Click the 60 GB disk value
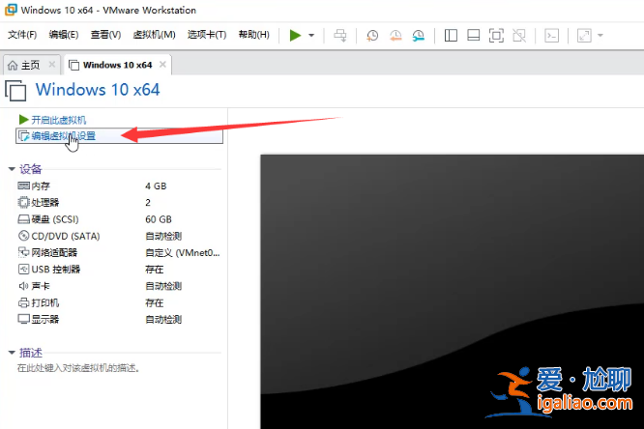The width and height of the screenshot is (644, 429). point(159,219)
